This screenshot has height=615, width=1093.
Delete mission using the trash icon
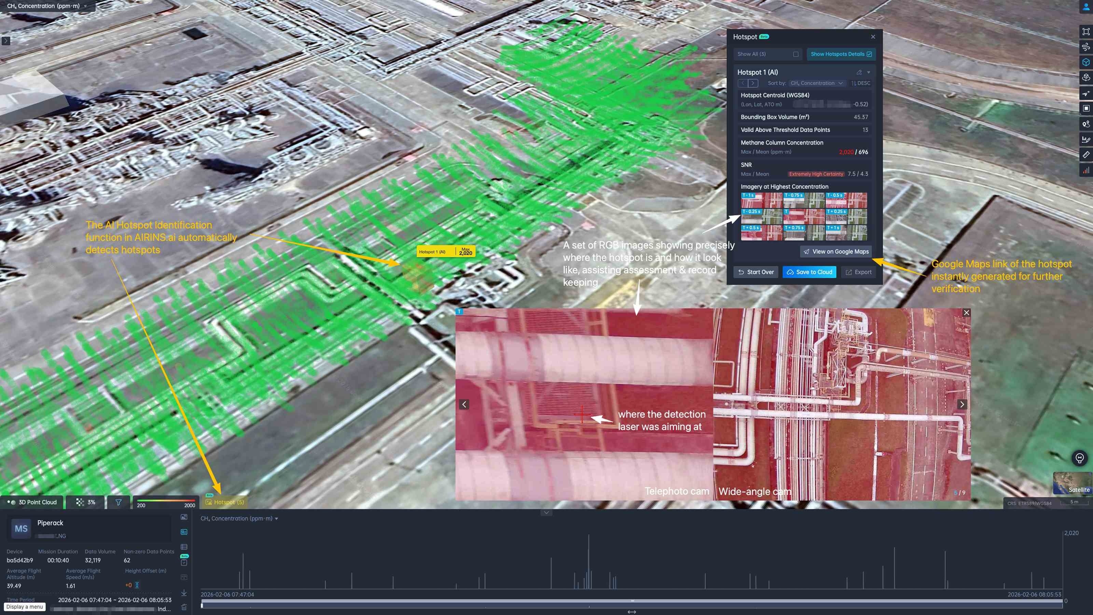(x=184, y=607)
